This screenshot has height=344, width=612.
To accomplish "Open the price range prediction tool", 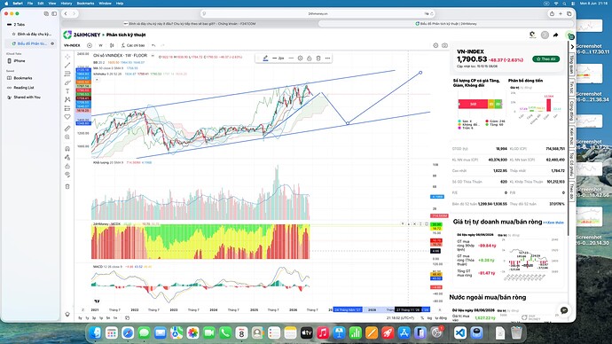I will pyautogui.click(x=67, y=108).
